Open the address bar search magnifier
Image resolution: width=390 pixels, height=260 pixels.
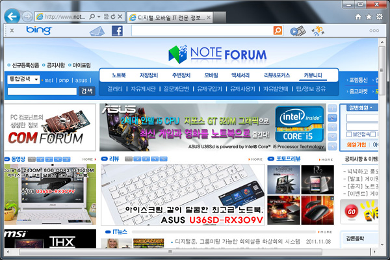pyautogui.click(x=92, y=17)
